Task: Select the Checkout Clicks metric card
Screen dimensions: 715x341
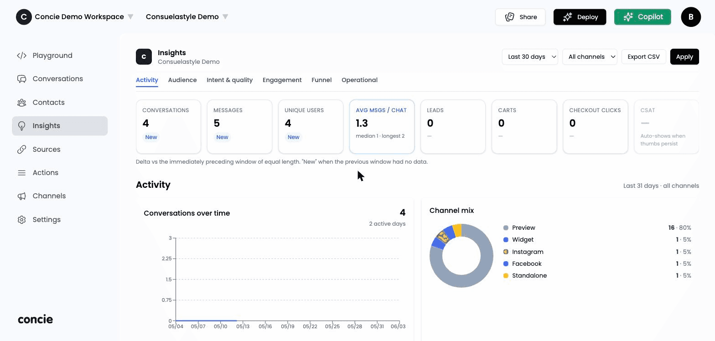Action: click(595, 127)
